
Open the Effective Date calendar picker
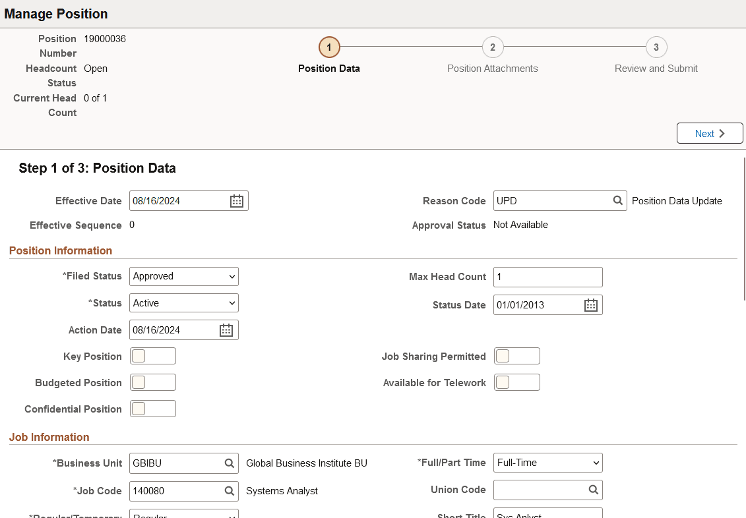point(237,200)
